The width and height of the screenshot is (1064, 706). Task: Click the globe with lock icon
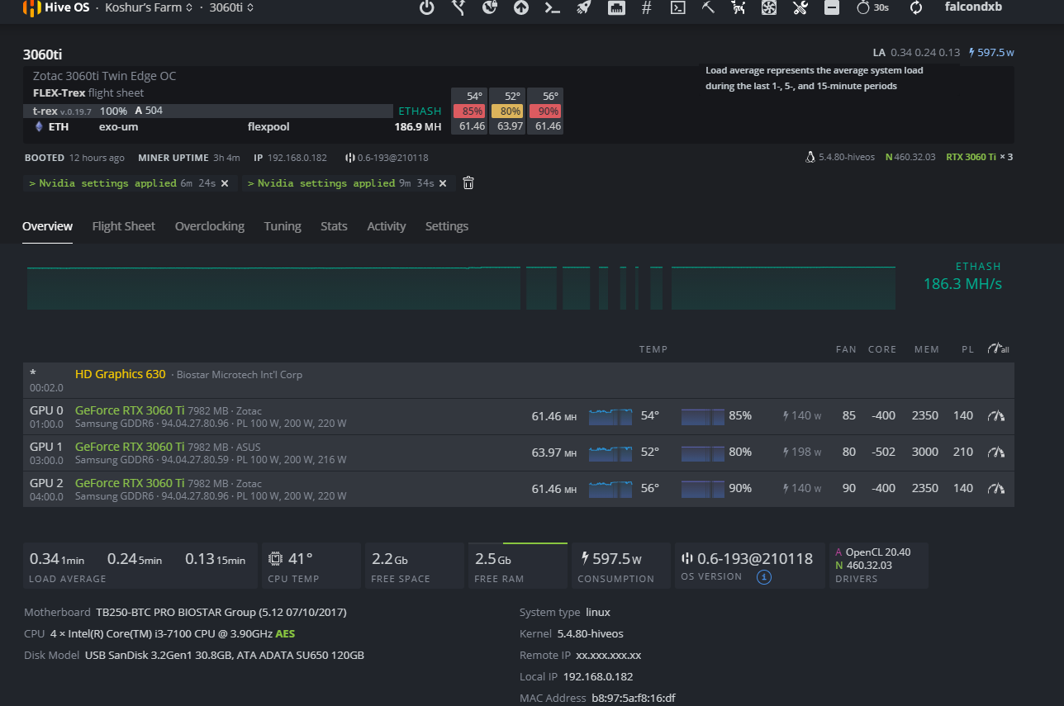tap(490, 7)
